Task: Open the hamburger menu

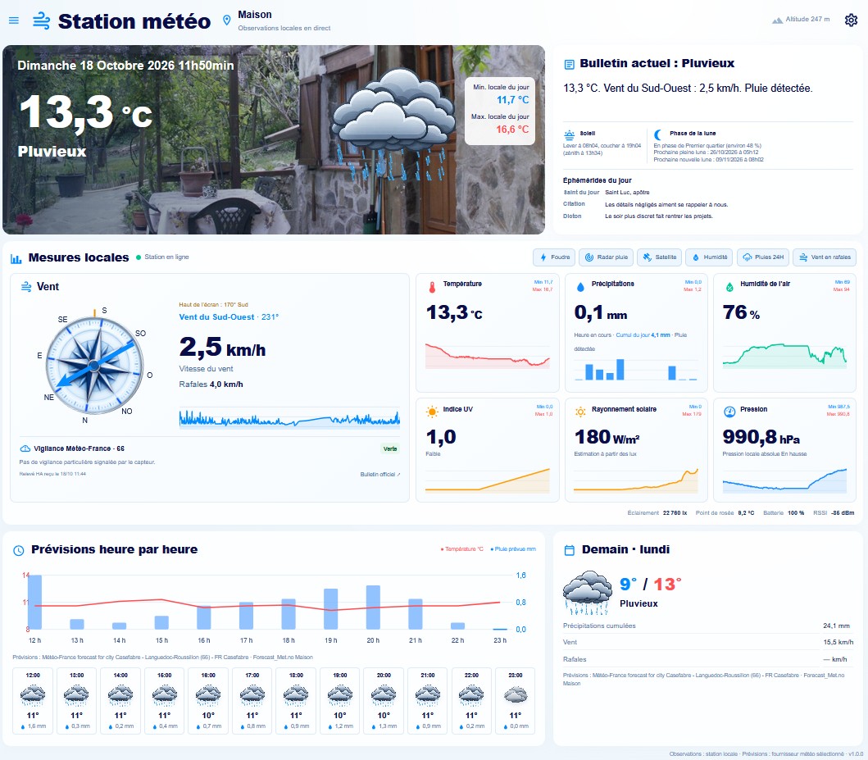Action: click(14, 20)
